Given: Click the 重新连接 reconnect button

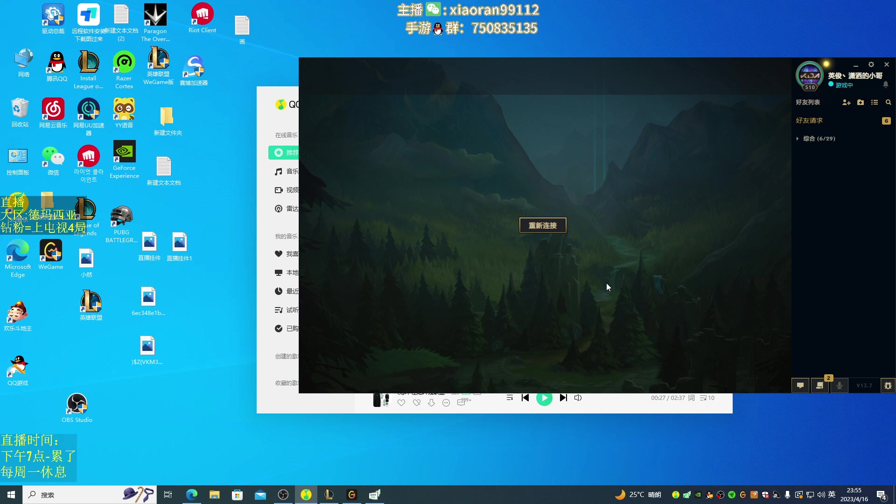Looking at the screenshot, I should (543, 225).
